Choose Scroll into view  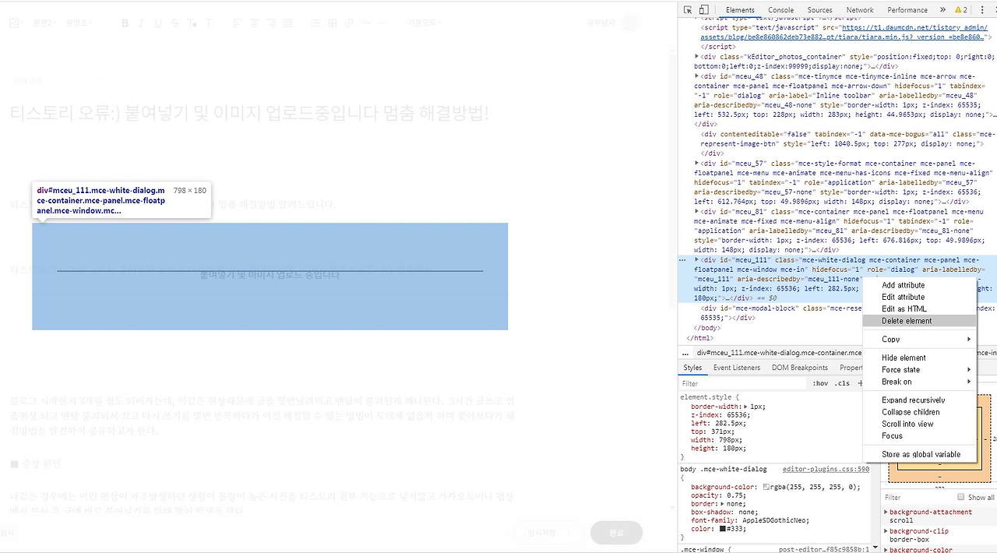[x=919, y=424]
